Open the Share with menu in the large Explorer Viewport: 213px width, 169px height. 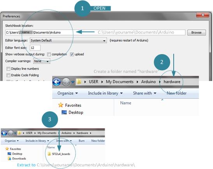[144, 93]
